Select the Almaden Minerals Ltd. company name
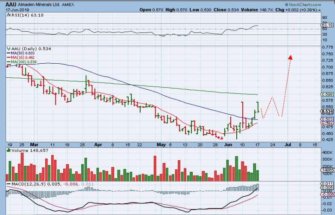 click(39, 4)
